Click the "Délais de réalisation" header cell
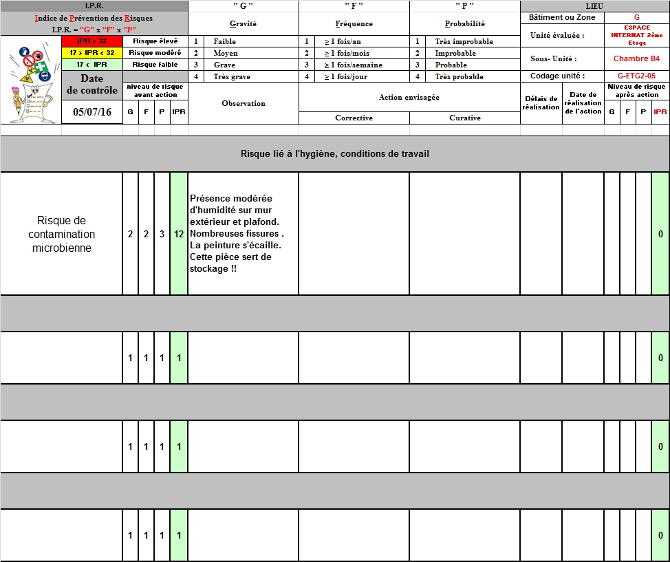The width and height of the screenshot is (670, 562). click(541, 103)
